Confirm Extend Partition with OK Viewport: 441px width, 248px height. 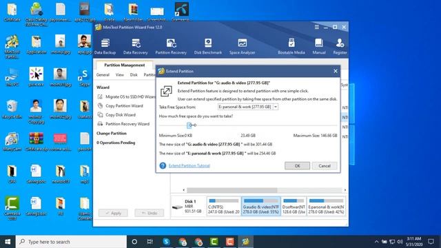pyautogui.click(x=297, y=166)
